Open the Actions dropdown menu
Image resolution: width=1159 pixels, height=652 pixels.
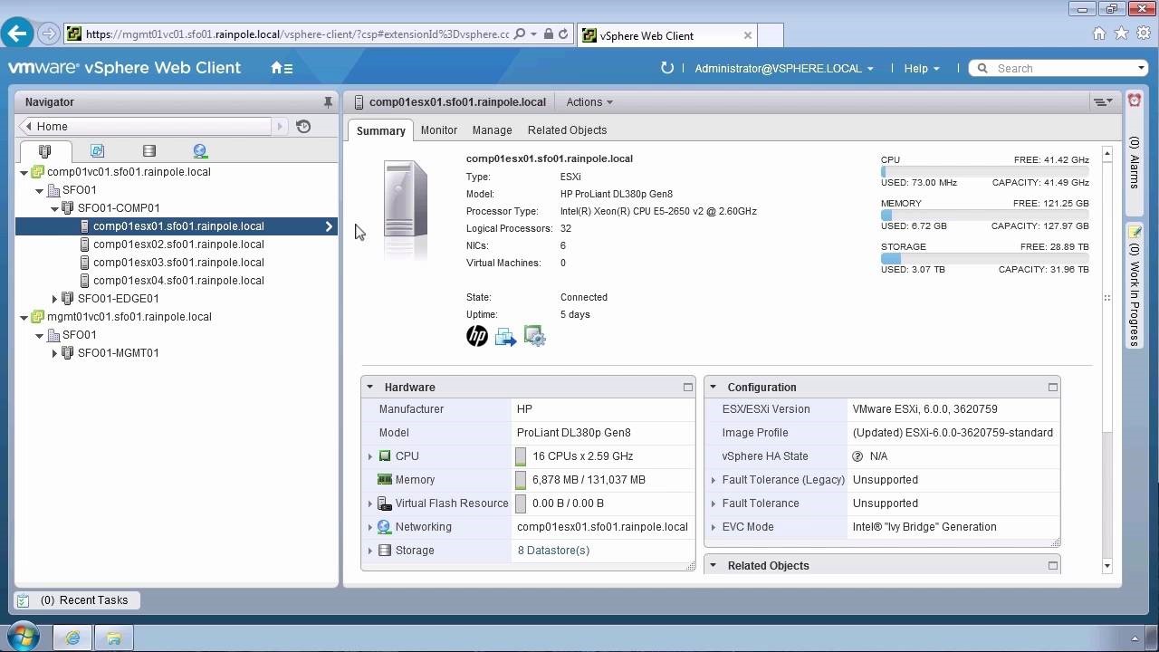tap(589, 102)
